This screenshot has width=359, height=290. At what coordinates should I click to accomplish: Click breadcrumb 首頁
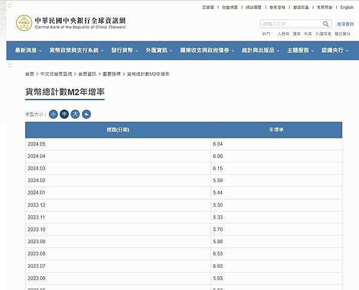point(29,74)
